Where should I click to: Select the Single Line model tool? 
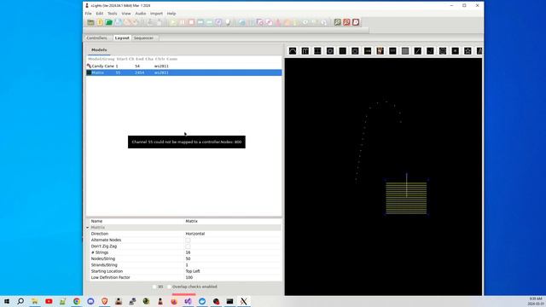[417, 51]
